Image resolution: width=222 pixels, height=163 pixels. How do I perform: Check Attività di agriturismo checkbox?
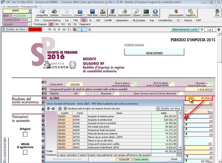click(x=25, y=152)
